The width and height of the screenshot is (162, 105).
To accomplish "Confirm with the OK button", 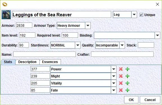I will (x=131, y=100).
